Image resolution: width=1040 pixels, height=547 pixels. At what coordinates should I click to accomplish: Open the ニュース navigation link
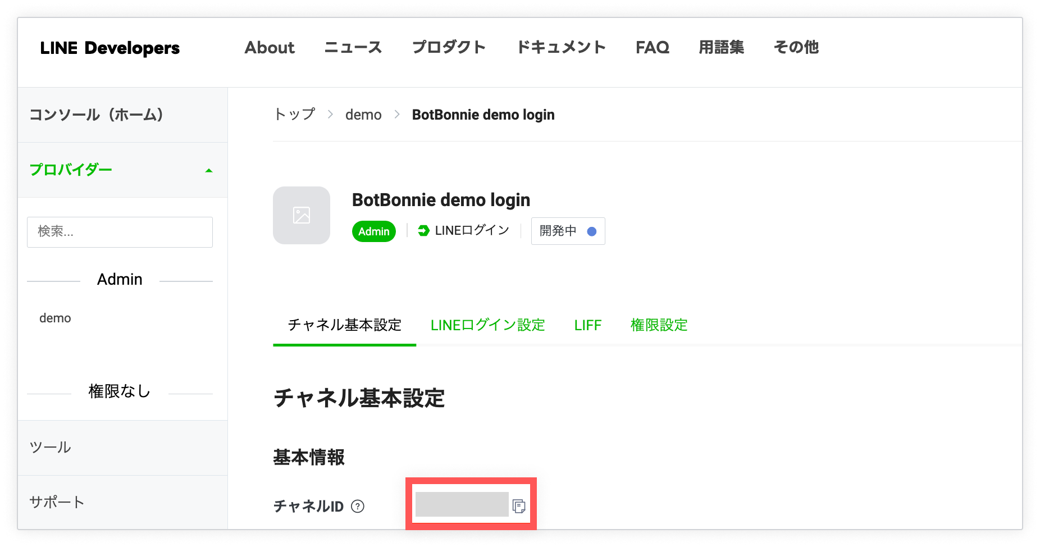click(353, 47)
